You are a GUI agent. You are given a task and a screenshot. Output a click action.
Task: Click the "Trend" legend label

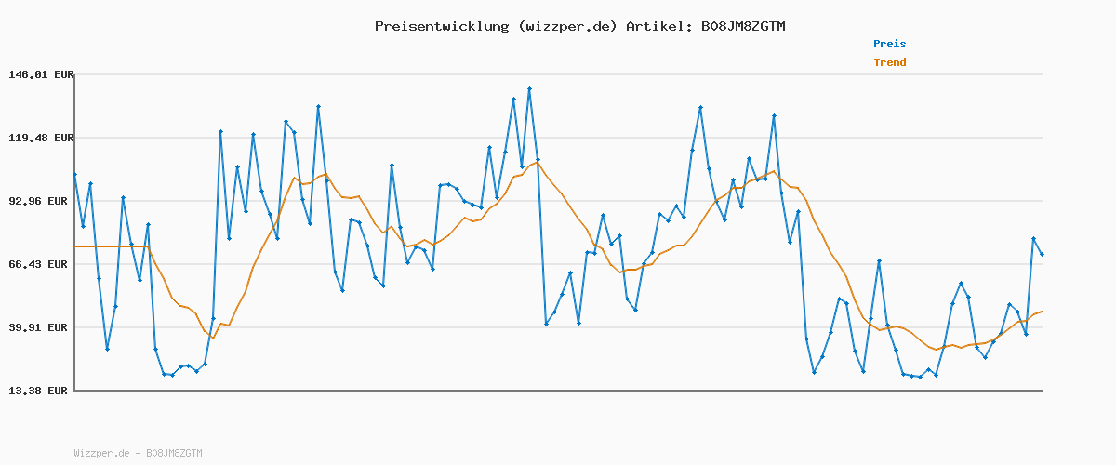pyautogui.click(x=889, y=62)
